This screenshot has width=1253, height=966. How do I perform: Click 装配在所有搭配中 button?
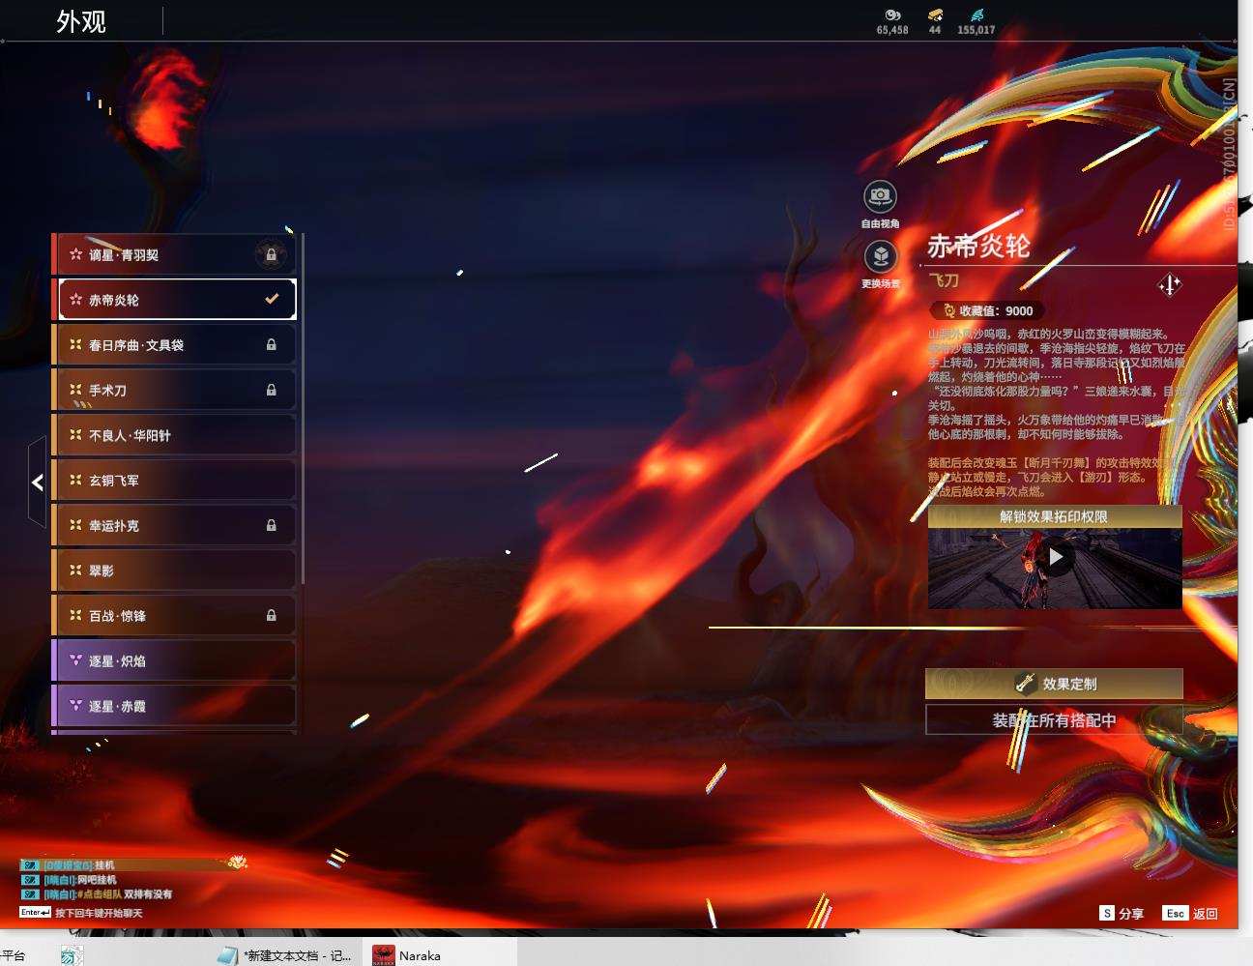pos(1054,720)
